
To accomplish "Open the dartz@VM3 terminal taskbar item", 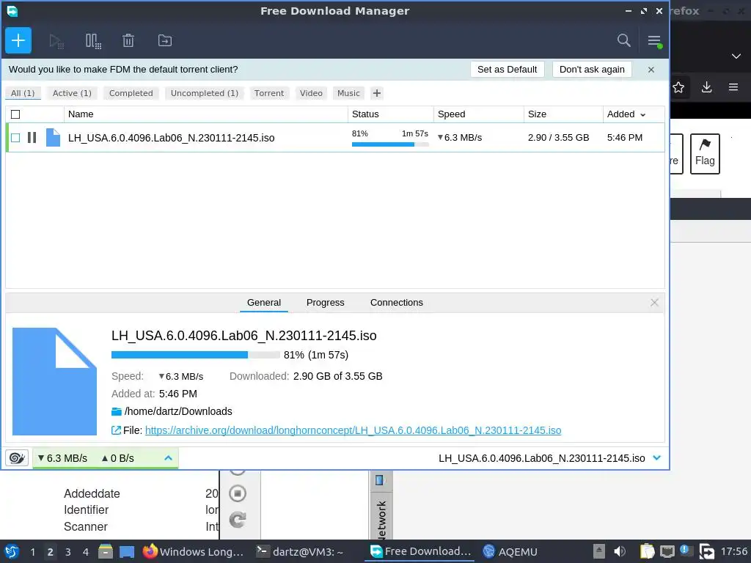I will pyautogui.click(x=300, y=551).
